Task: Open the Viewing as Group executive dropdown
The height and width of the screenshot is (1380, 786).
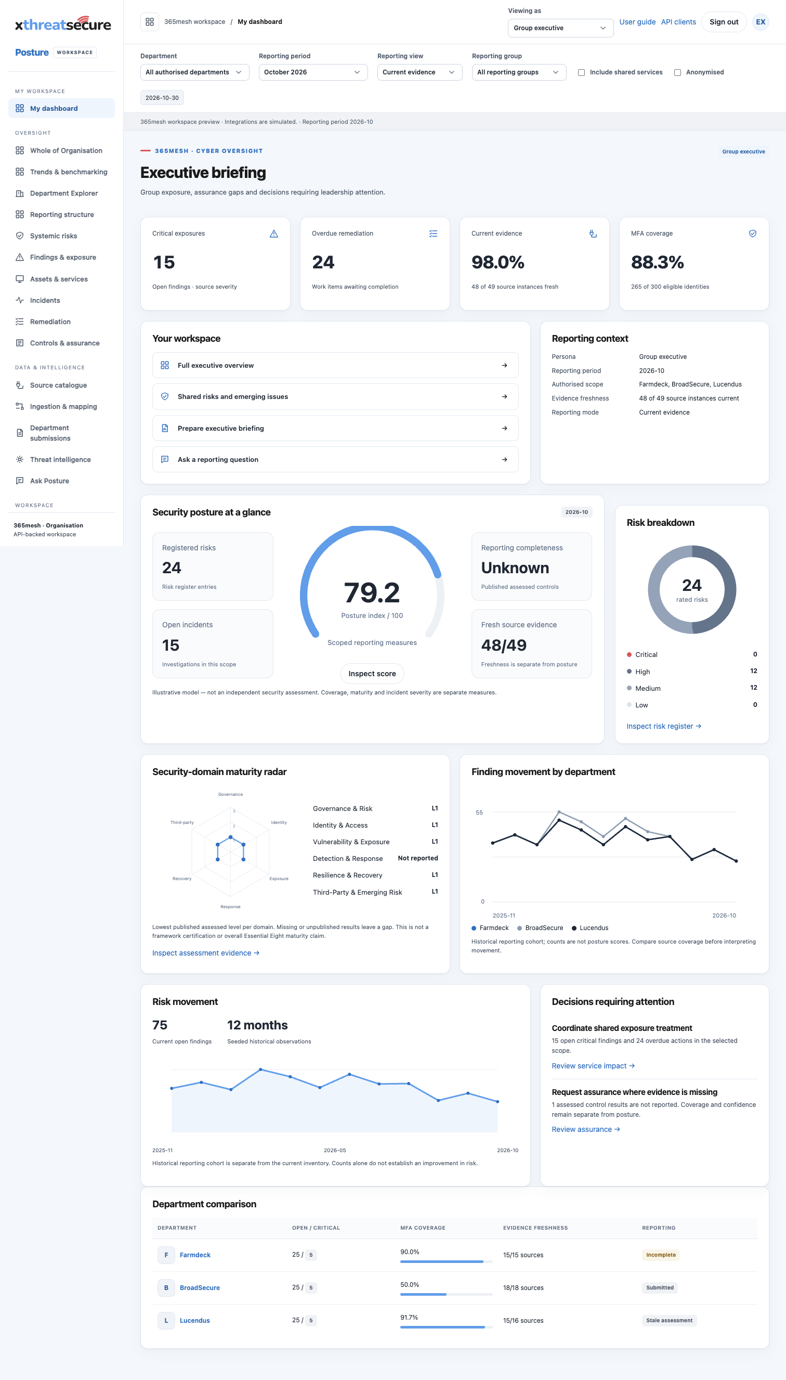Action: pyautogui.click(x=560, y=28)
